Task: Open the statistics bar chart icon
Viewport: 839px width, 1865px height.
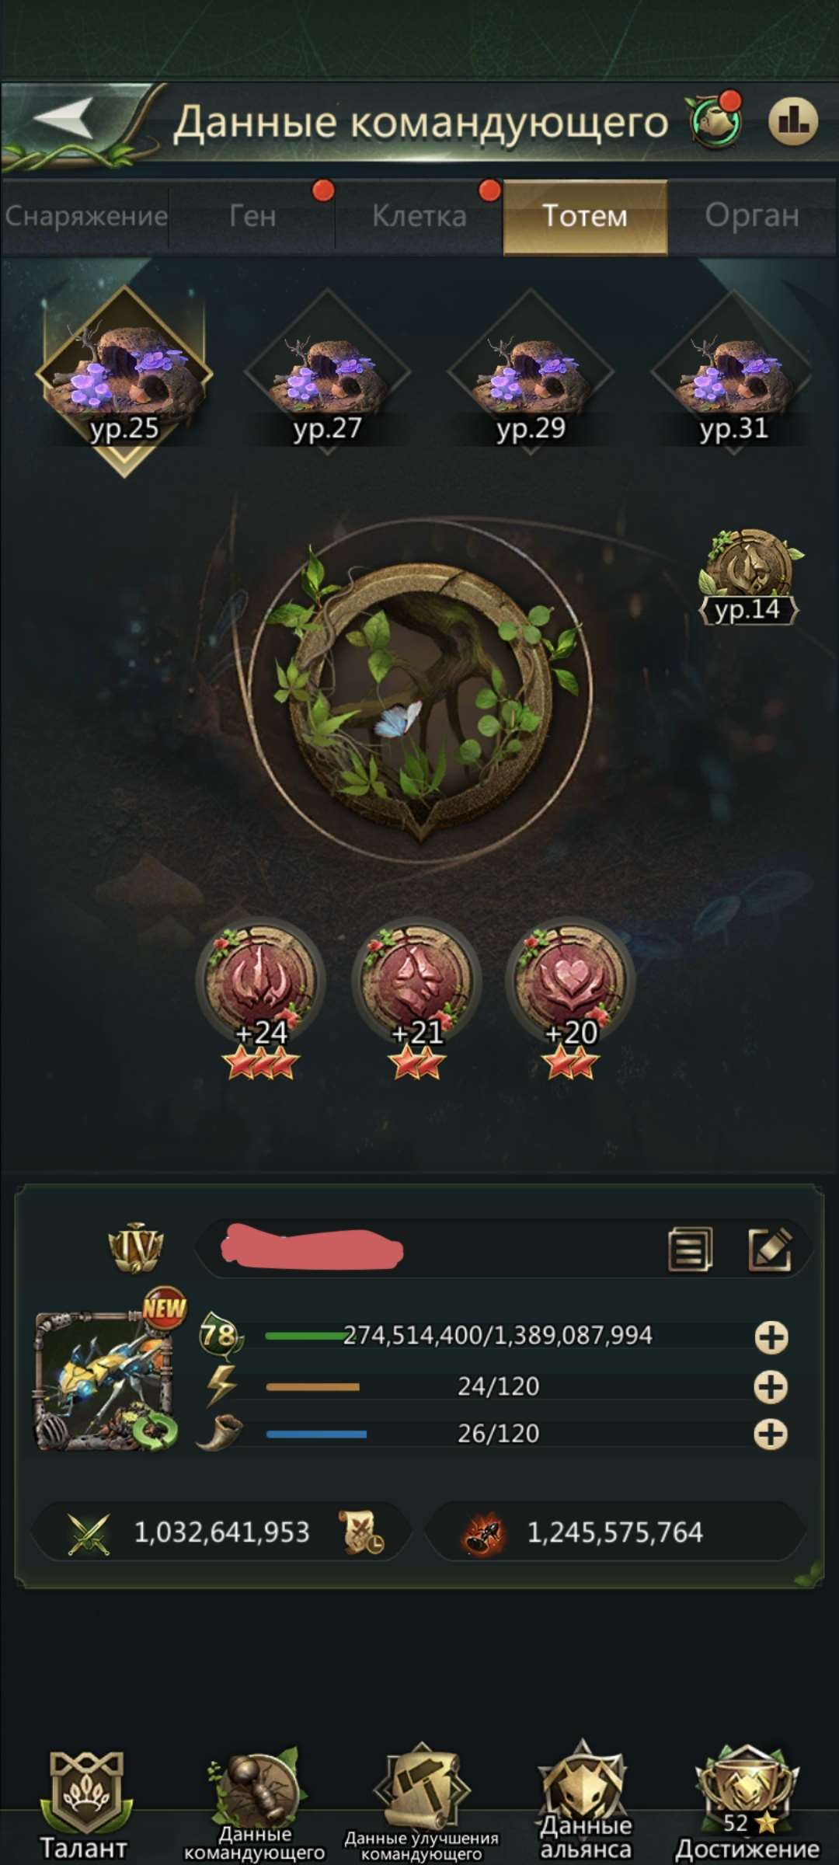Action: pyautogui.click(x=793, y=121)
